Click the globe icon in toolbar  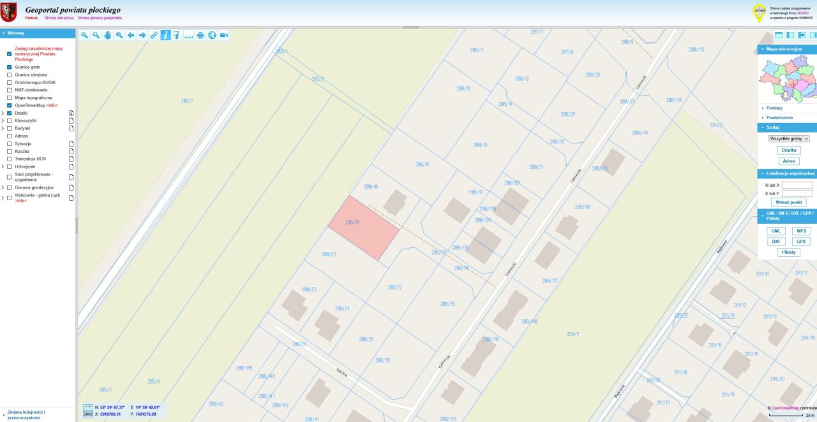[x=212, y=35]
